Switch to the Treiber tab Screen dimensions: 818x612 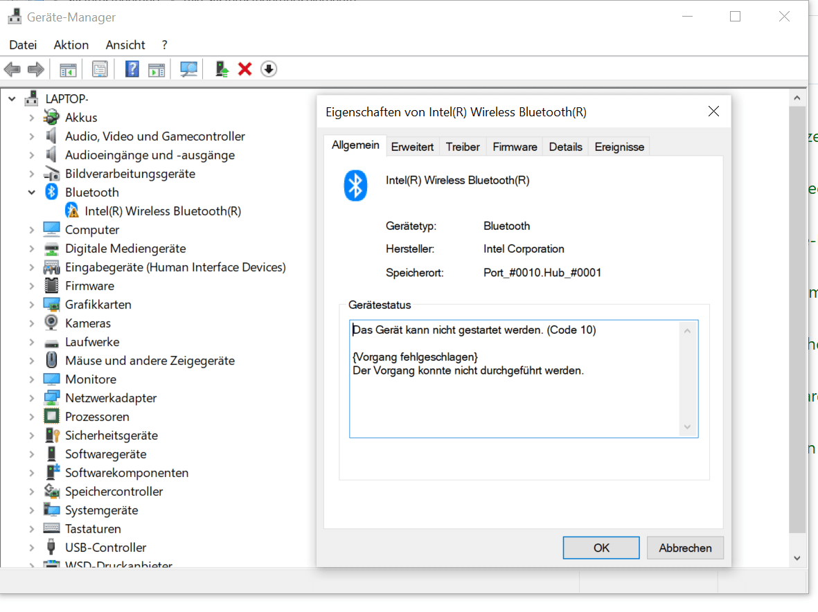click(x=462, y=147)
